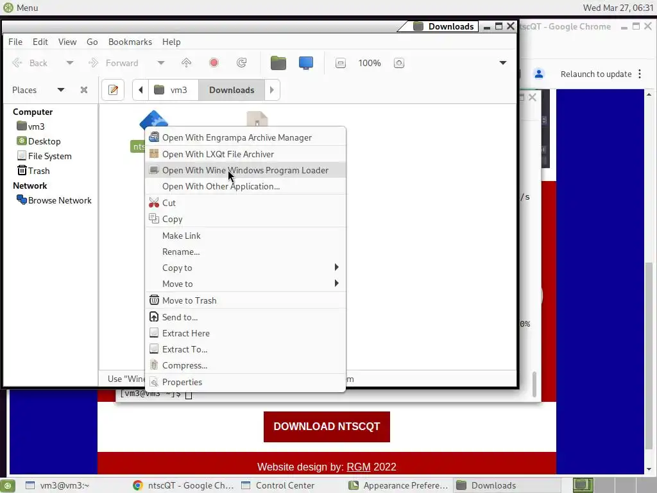657x493 pixels.
Task: Open Chrome three-dot menu
Action: 640,74
